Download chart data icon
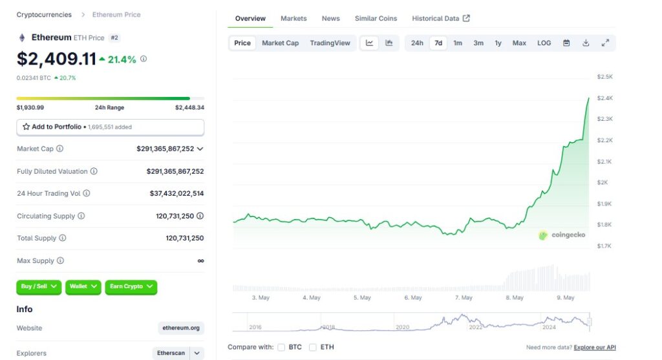662x360 pixels. pyautogui.click(x=586, y=43)
